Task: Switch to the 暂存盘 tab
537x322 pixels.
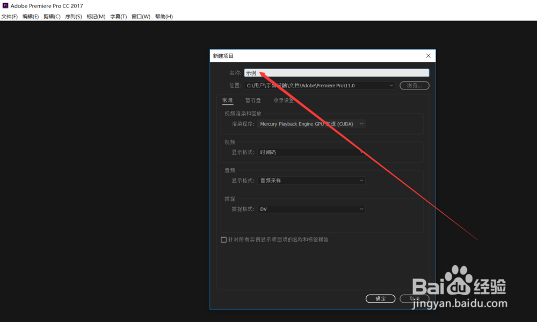Action: click(x=253, y=100)
